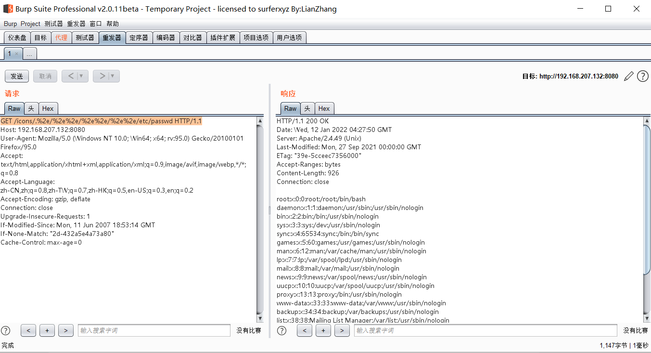The width and height of the screenshot is (651, 353).
Task: Edit target with the pencil icon
Action: 628,76
